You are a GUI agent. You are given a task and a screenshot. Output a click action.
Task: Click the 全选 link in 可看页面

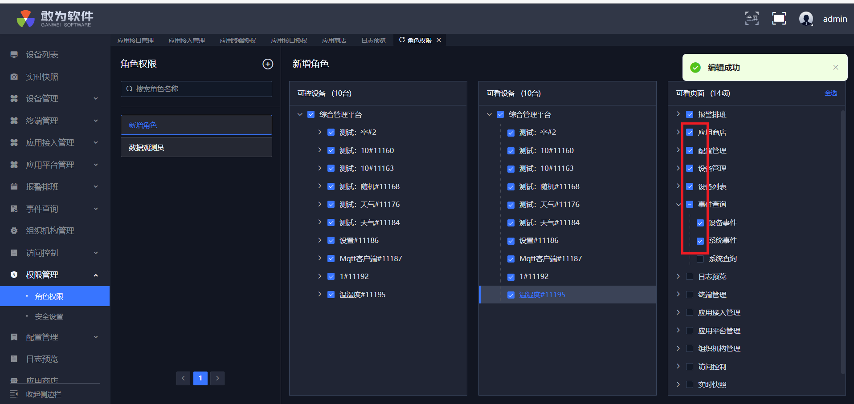pyautogui.click(x=830, y=93)
